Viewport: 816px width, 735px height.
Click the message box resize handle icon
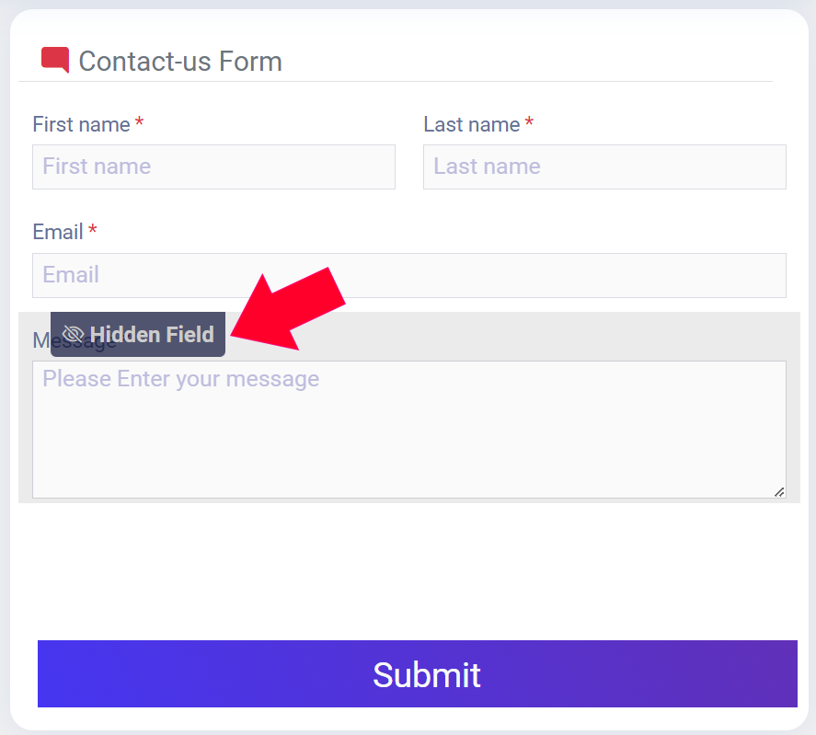tap(778, 492)
